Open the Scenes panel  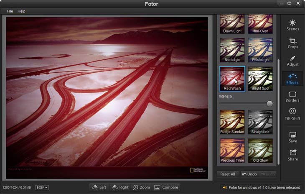292,25
